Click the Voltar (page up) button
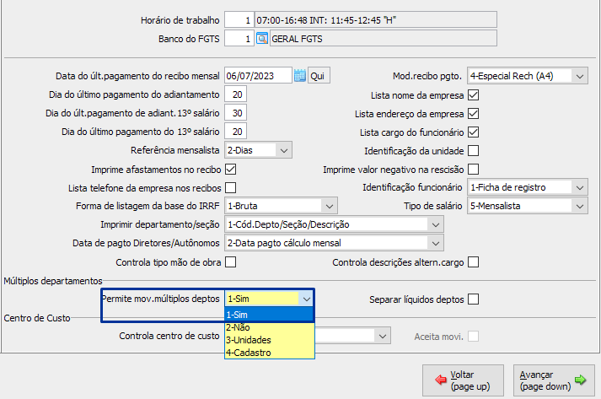Image resolution: width=601 pixels, height=399 pixels. [463, 380]
